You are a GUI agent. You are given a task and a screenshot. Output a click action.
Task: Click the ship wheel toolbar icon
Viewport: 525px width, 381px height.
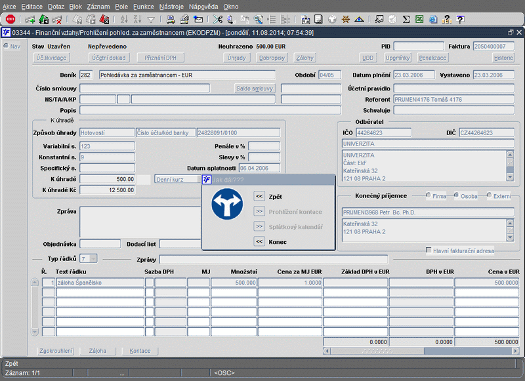coord(346,20)
